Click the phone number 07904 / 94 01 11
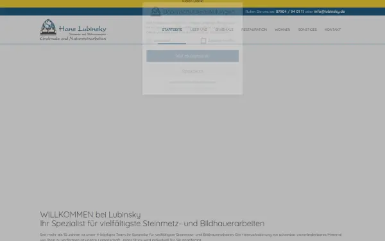The height and width of the screenshot is (241, 385). [289, 12]
